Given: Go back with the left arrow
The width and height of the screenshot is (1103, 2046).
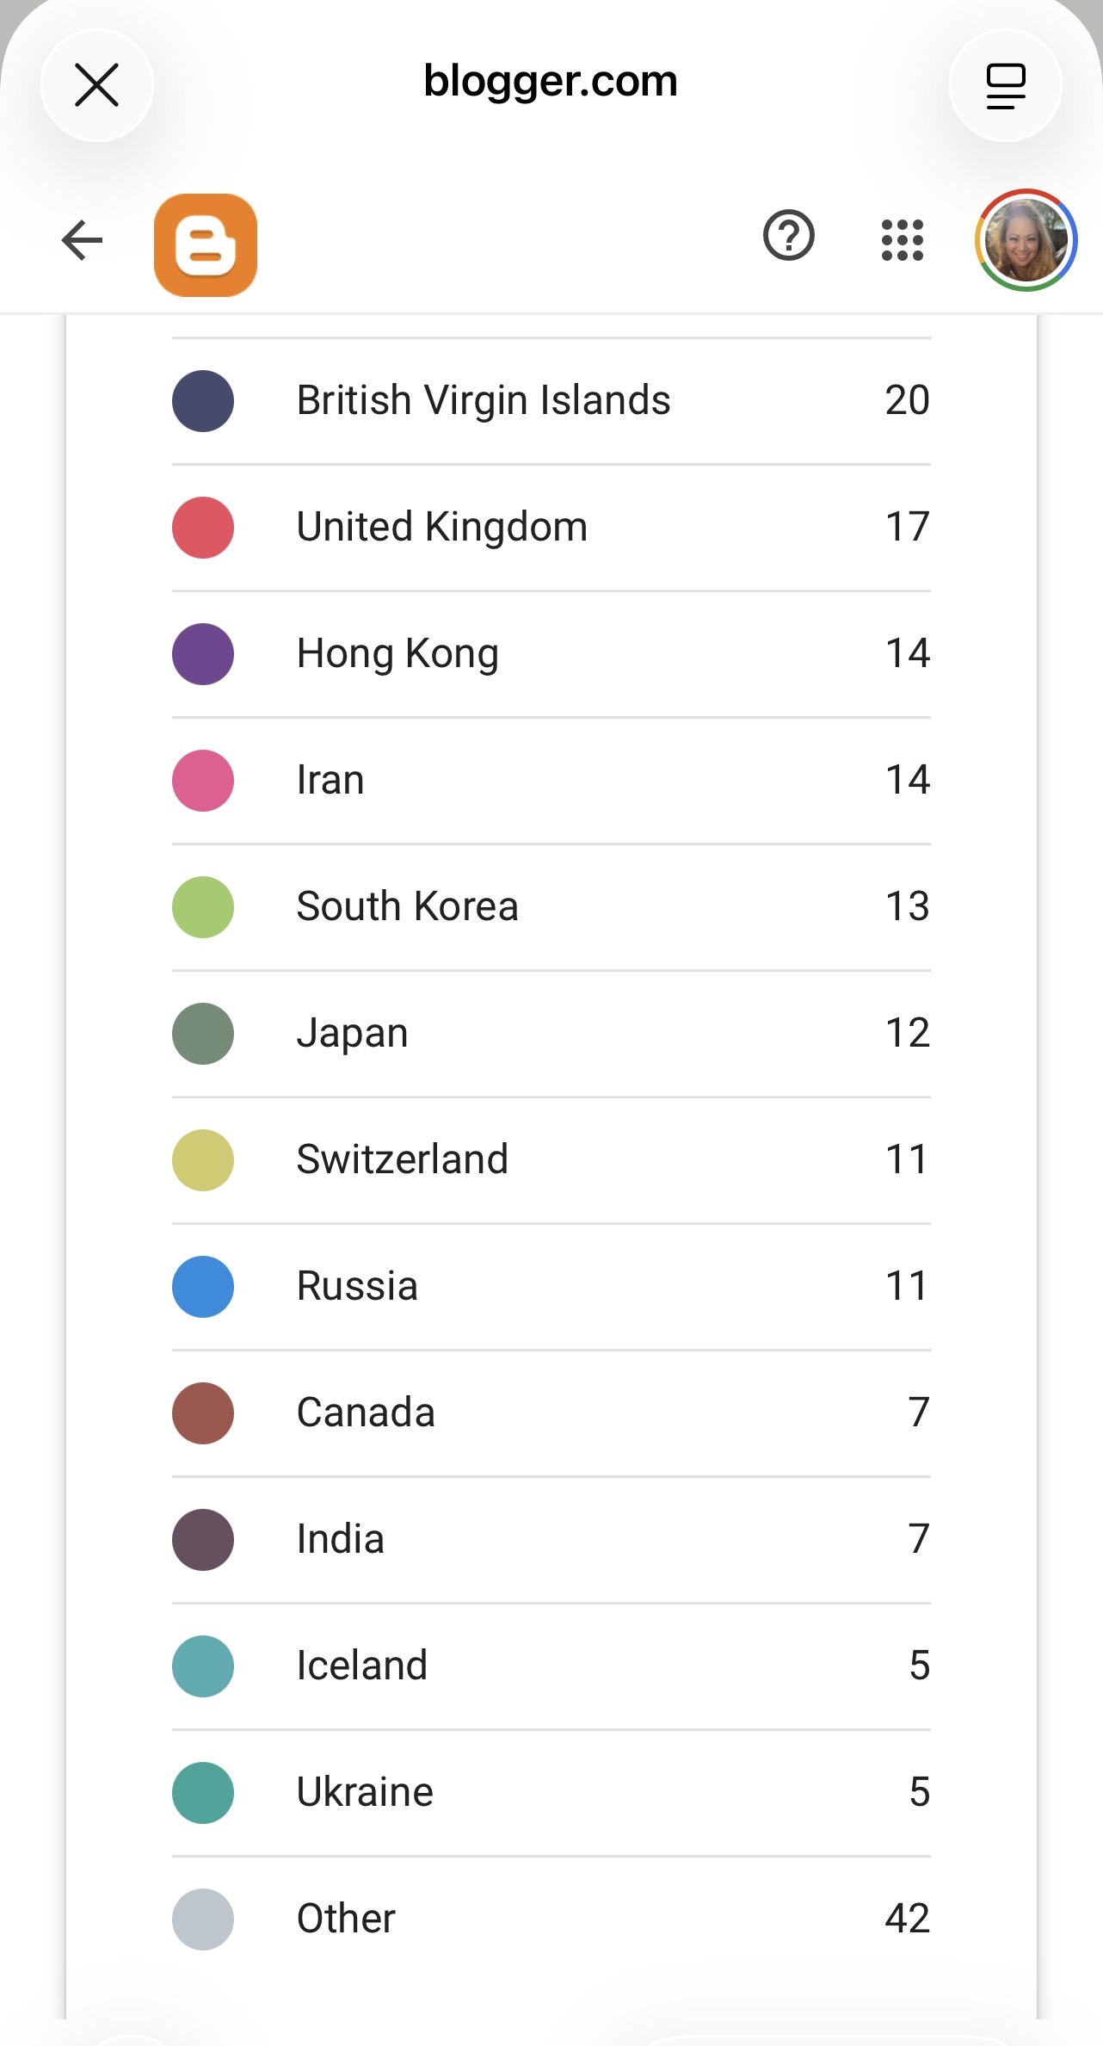Looking at the screenshot, I should 83,240.
